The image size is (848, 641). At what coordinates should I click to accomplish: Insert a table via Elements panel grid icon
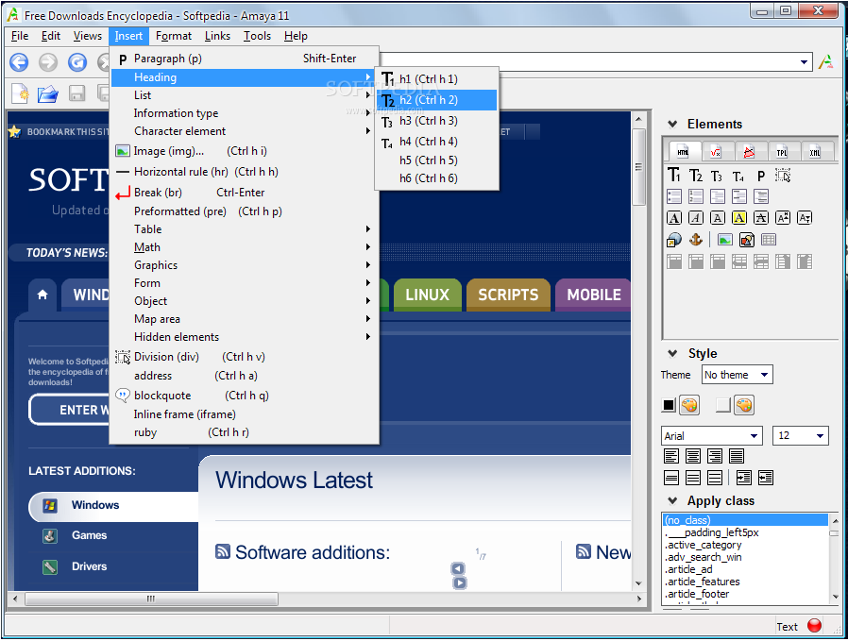(x=768, y=240)
